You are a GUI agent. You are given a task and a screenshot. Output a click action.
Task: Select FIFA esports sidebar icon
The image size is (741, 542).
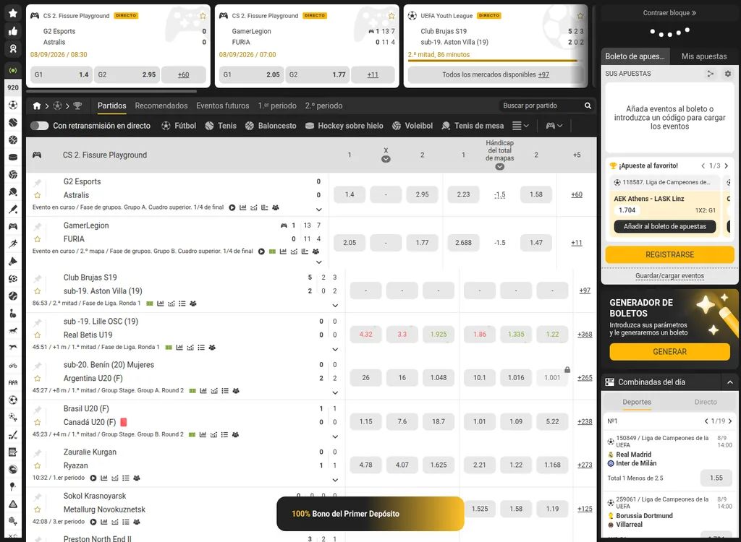pos(13,382)
